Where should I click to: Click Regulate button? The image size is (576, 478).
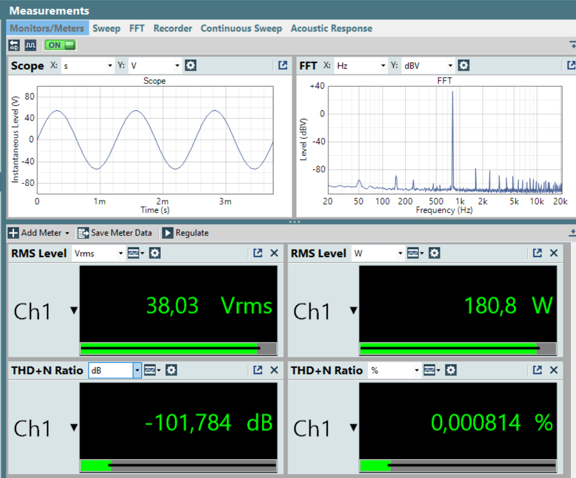click(185, 233)
